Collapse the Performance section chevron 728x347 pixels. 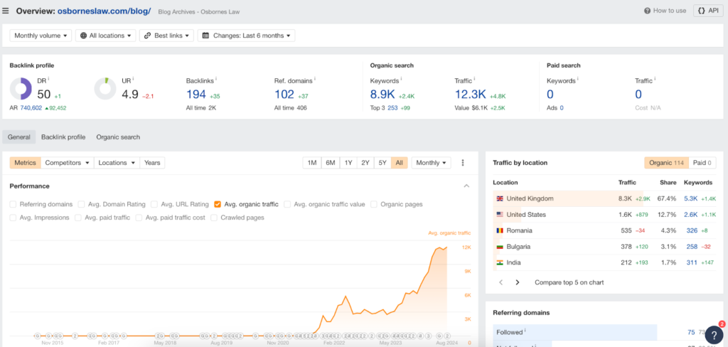tap(466, 186)
